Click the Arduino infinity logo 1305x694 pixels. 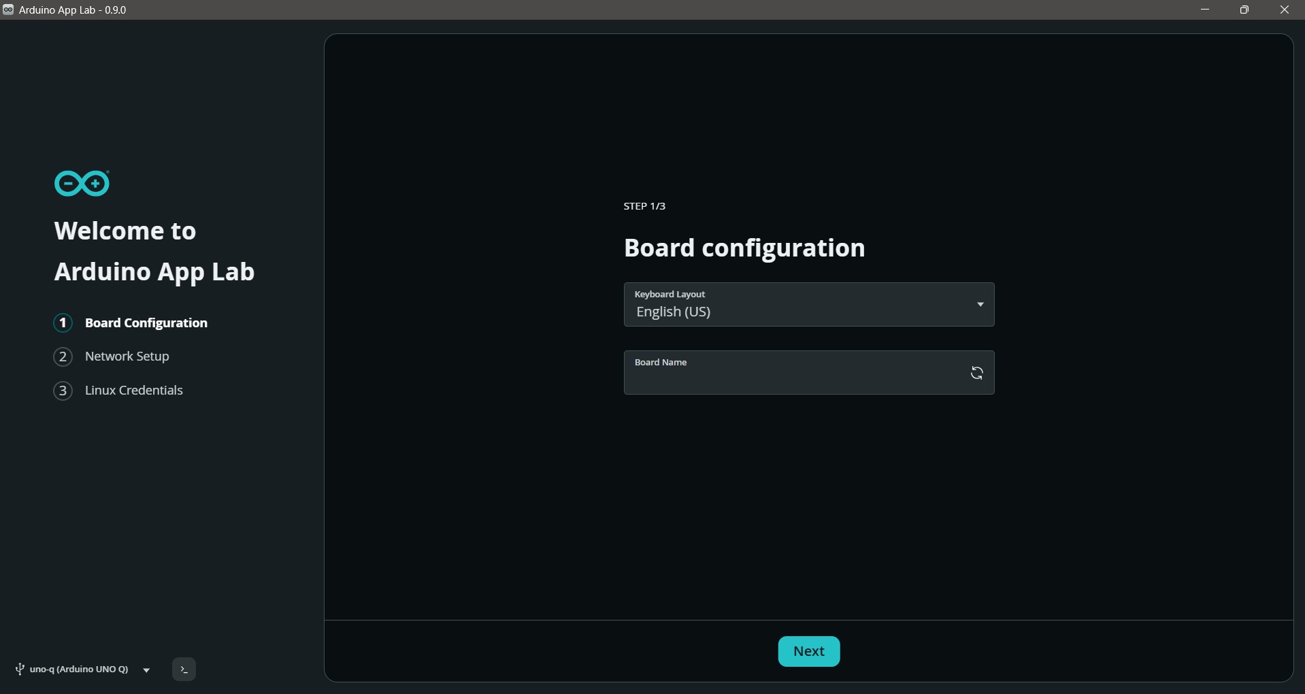[82, 183]
